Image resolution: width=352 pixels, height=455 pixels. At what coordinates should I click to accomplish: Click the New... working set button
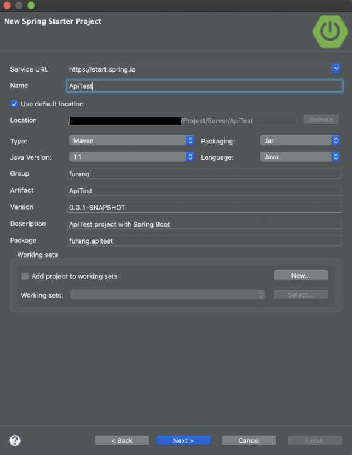pos(301,275)
